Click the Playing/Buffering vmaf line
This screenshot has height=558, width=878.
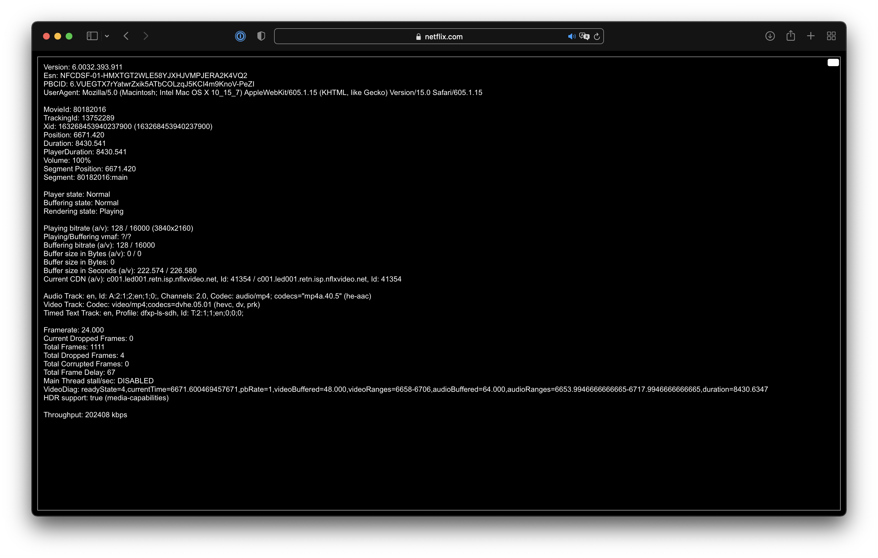coord(87,237)
